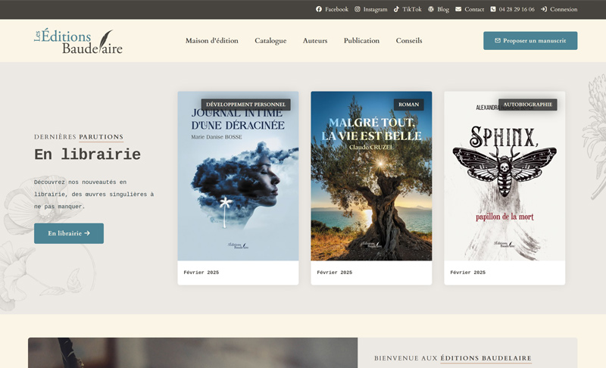Click the Facebook icon in top bar

coord(319,10)
